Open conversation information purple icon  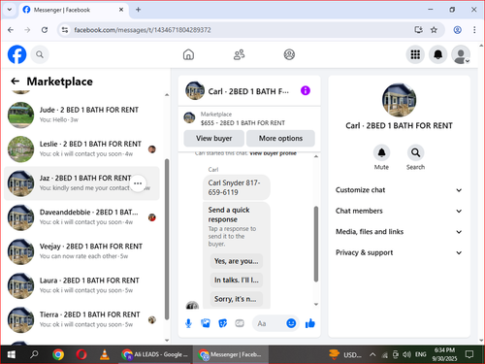(x=306, y=90)
